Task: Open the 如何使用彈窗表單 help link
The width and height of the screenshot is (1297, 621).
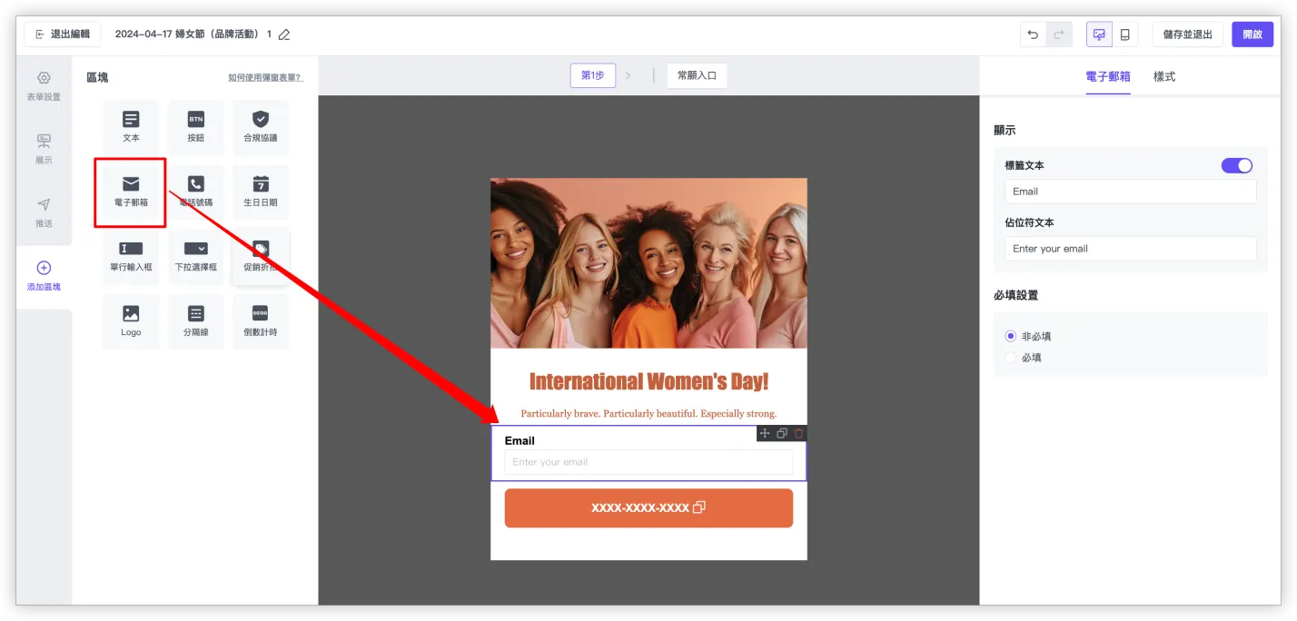Action: (265, 78)
